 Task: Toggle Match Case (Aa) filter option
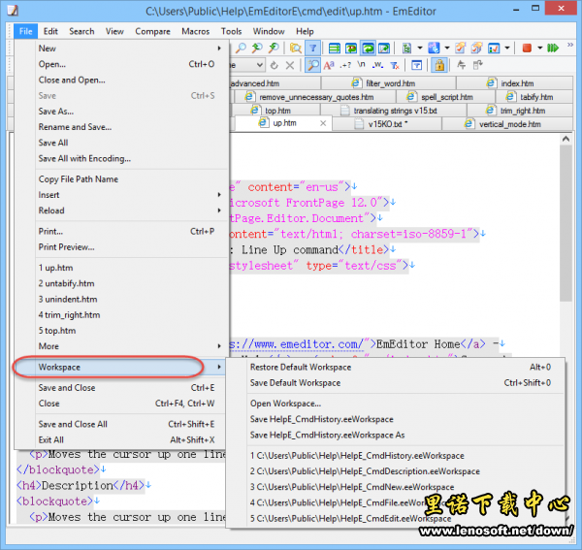[x=329, y=65]
